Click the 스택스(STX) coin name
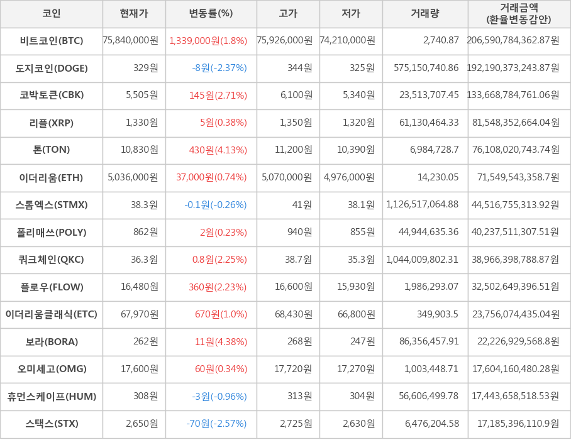Screen dimensions: 571x440 click(x=52, y=424)
